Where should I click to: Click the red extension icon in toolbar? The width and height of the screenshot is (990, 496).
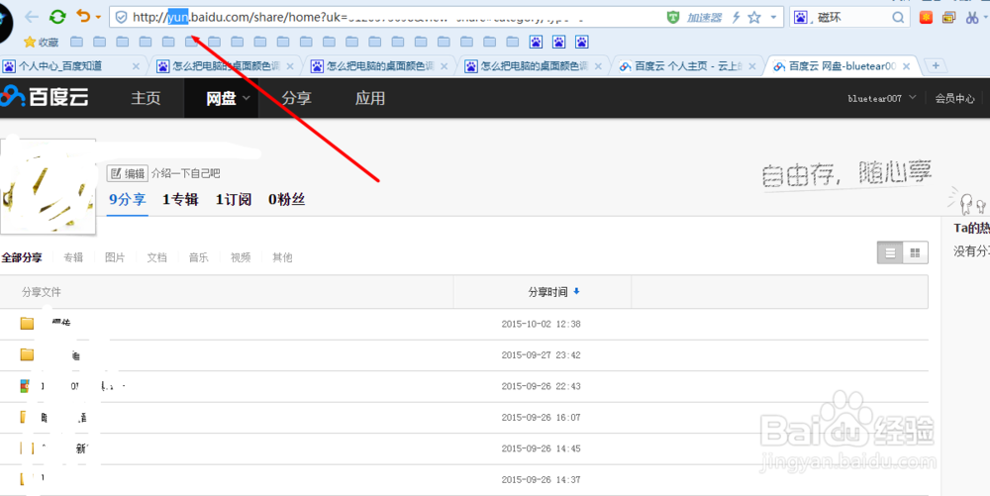coord(927,18)
